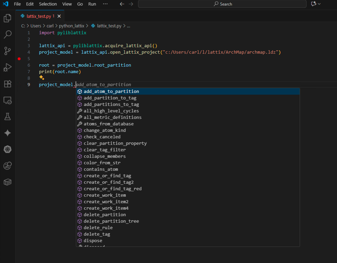Image resolution: width=337 pixels, height=263 pixels.
Task: Select add_partition_to_tag suggestion
Action: 110,98
